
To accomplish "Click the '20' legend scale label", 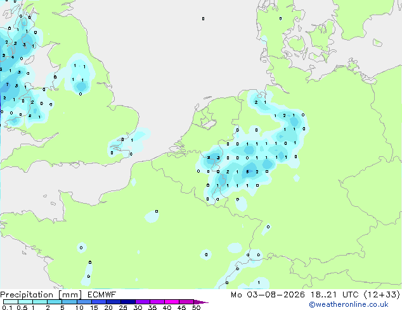I will click(108, 307).
